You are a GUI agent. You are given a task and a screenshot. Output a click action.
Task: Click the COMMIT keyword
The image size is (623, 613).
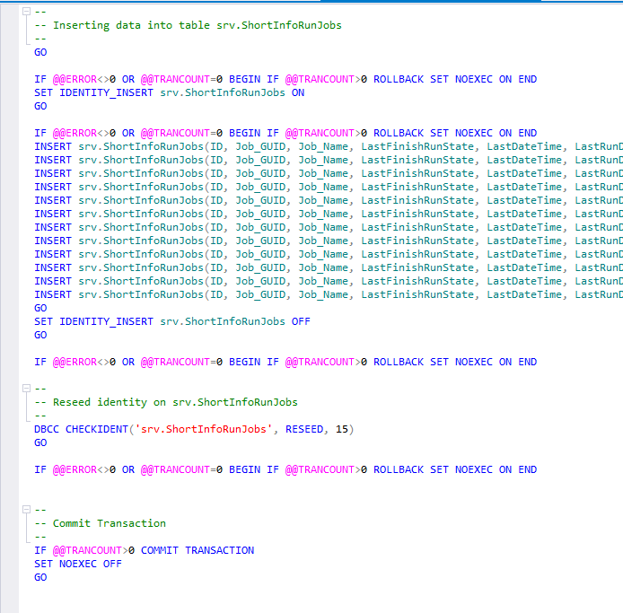coord(159,551)
